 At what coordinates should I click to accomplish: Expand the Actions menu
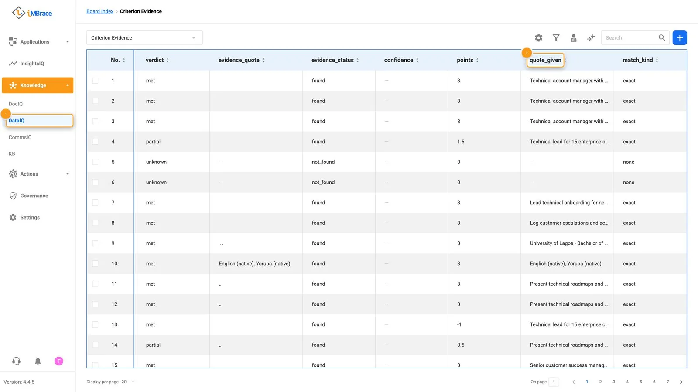click(x=38, y=174)
